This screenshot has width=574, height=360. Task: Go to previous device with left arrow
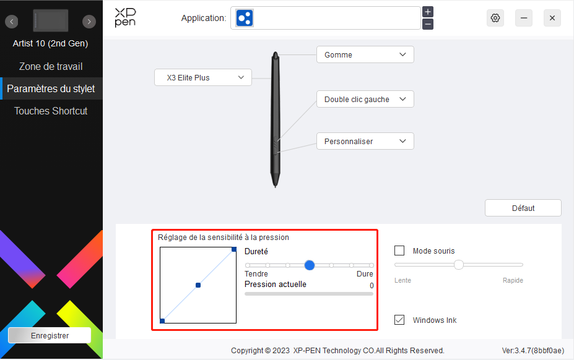click(x=12, y=22)
